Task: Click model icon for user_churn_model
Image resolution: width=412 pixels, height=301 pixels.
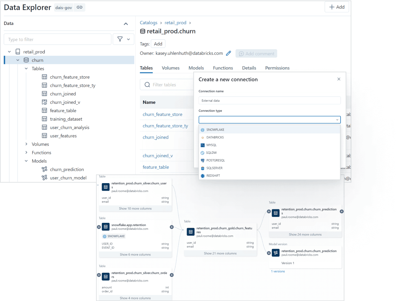Action: 45,178
